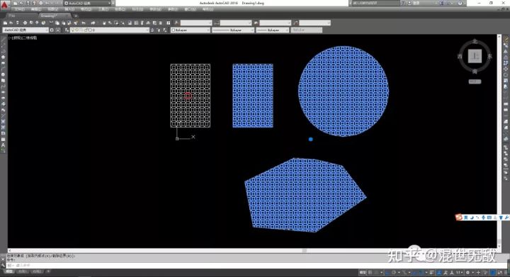Expand the ByLayer linetype dropdown
Image resolution: width=510 pixels, height=277 pixels.
click(x=233, y=30)
